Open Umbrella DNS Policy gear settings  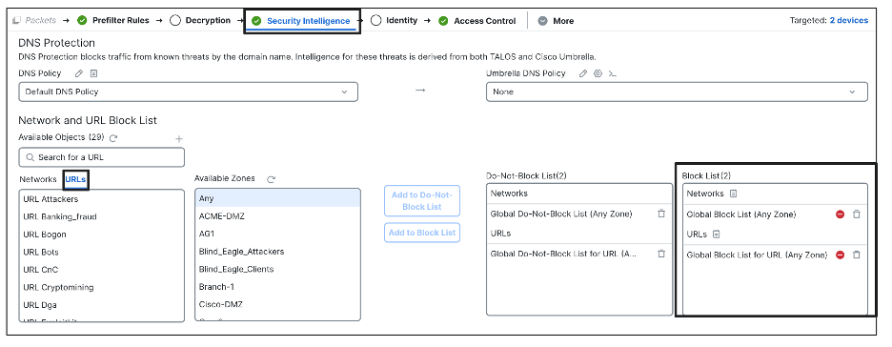(598, 73)
